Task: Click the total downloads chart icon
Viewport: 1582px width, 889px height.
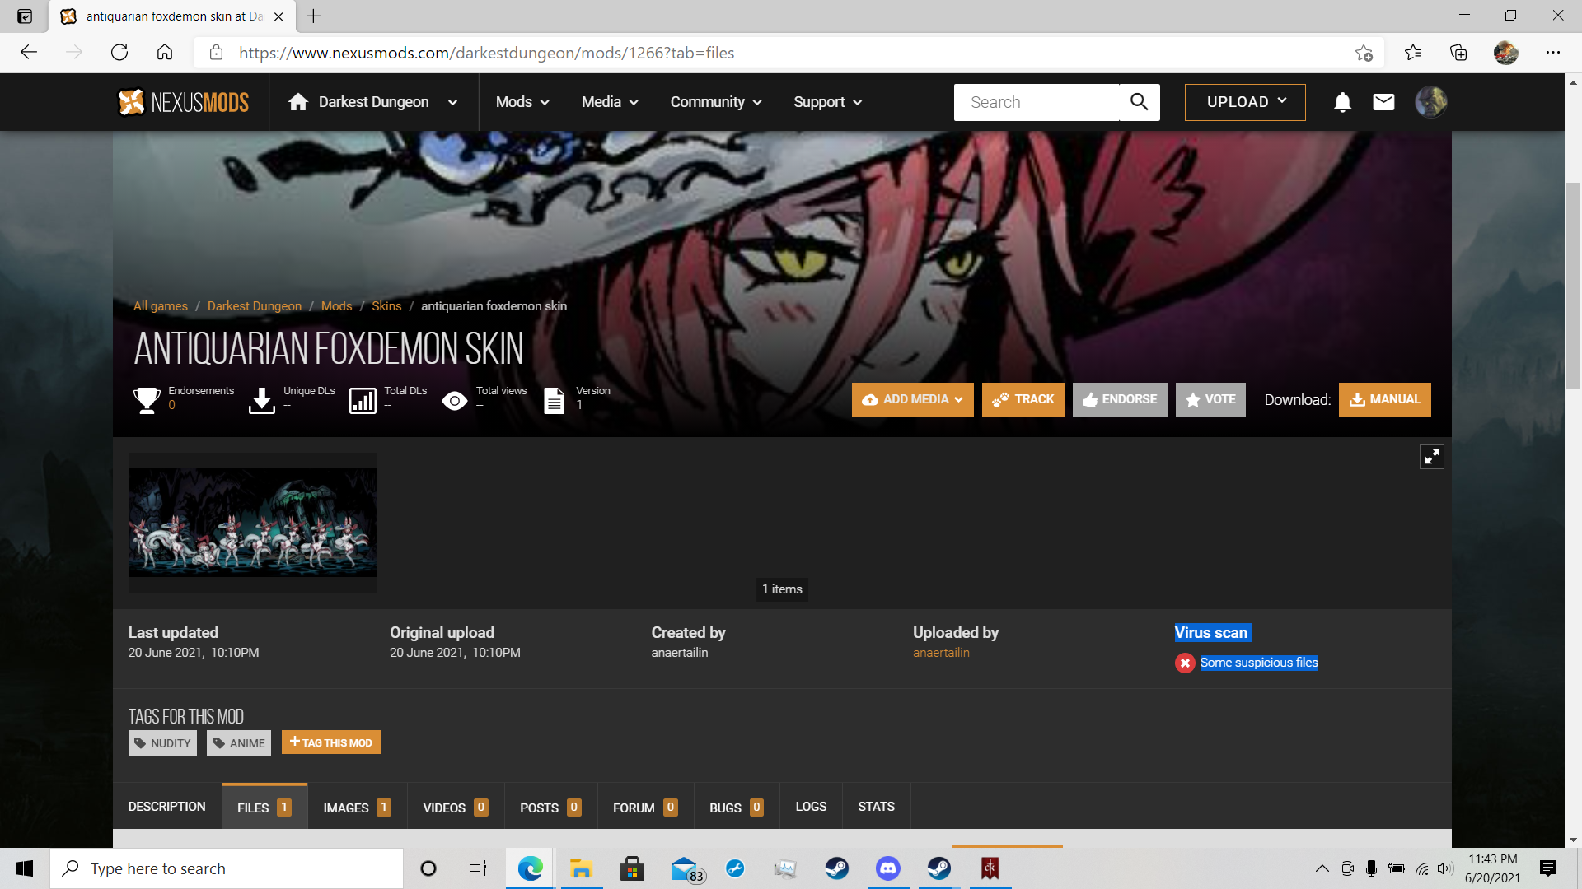Action: [x=363, y=400]
